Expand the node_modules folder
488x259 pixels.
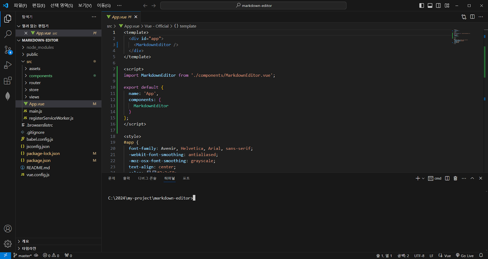[x=23, y=47]
